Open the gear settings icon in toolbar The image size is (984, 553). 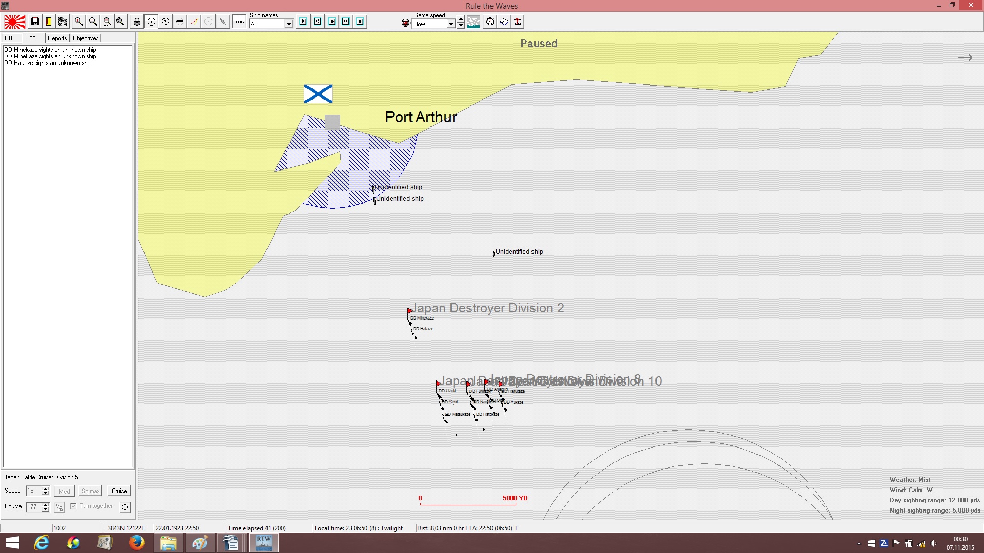(x=63, y=22)
